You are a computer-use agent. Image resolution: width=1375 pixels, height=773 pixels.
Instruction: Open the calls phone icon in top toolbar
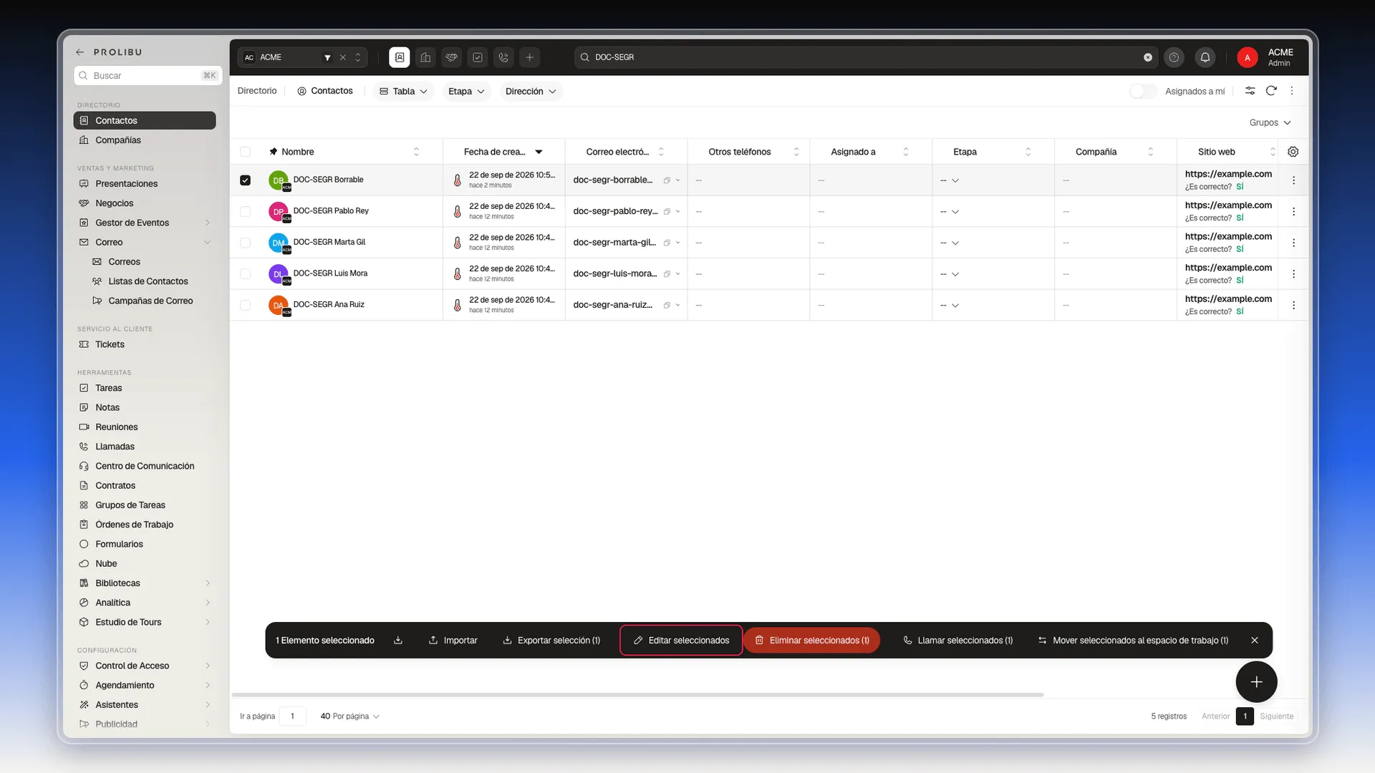point(503,57)
